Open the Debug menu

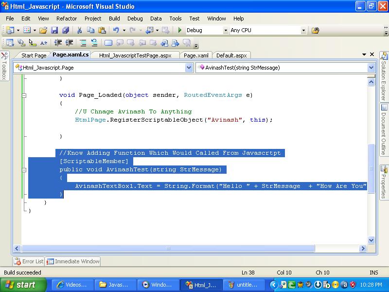pyautogui.click(x=135, y=18)
